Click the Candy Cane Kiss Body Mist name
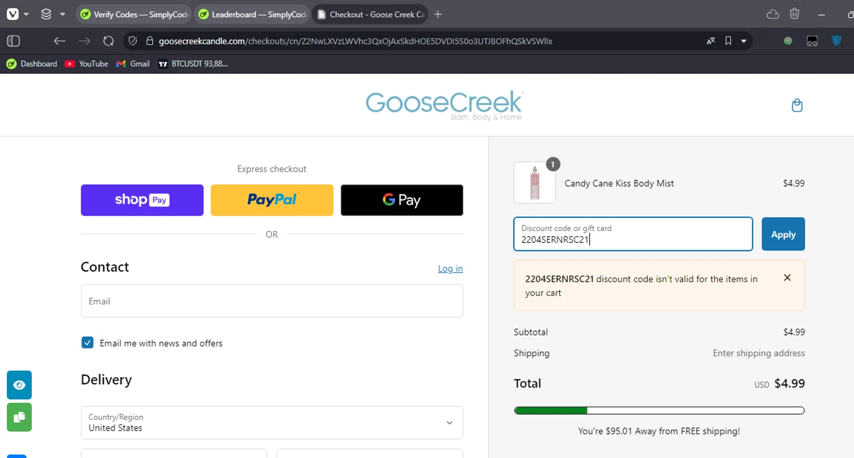The width and height of the screenshot is (854, 458). coord(619,183)
